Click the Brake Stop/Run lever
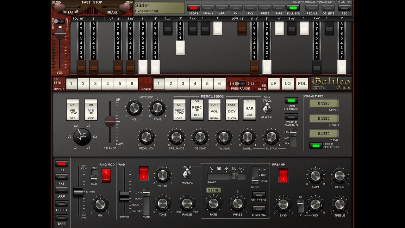The width and height of the screenshot is (405, 228). (126, 7)
